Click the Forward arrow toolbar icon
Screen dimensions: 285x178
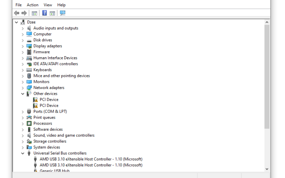[24, 13]
